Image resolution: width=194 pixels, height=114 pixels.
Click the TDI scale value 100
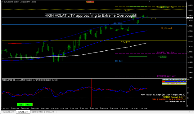point(188,80)
